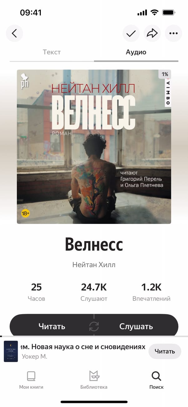Image resolution: width=188 pixels, height=407 pixels.
Task: Open Мои книги in bottom navigation
Action: pyautogui.click(x=31, y=380)
